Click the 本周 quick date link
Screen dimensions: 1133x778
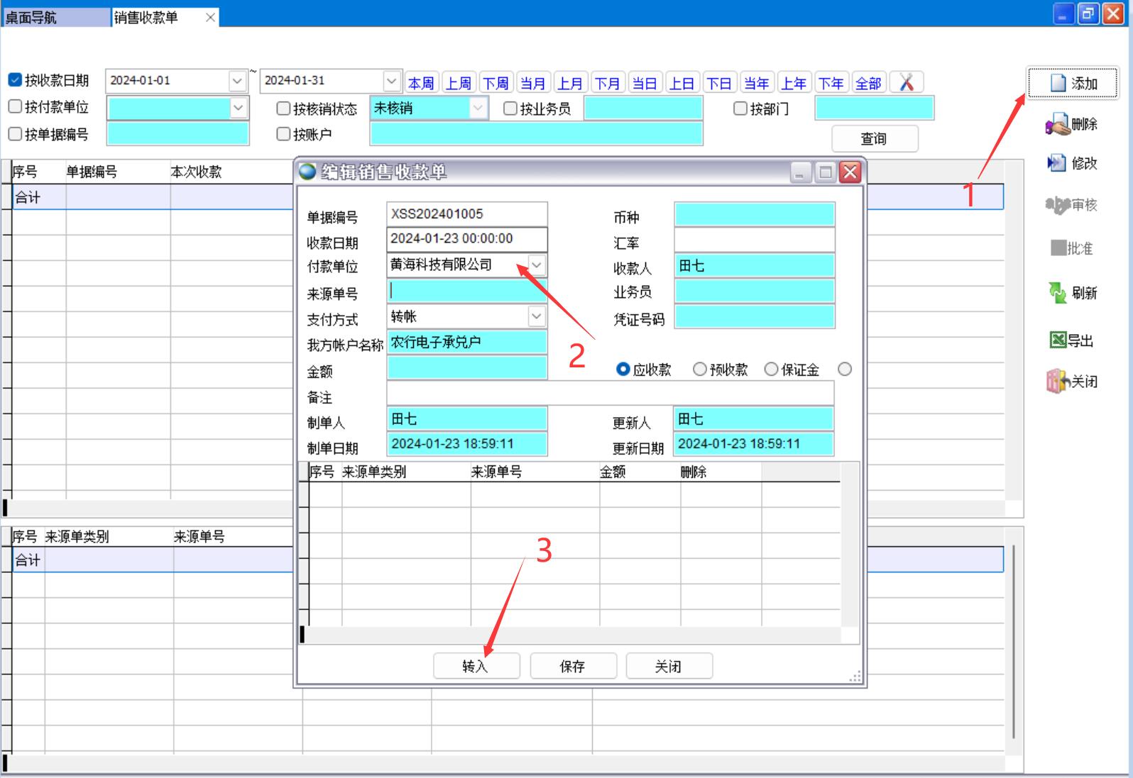(x=421, y=83)
